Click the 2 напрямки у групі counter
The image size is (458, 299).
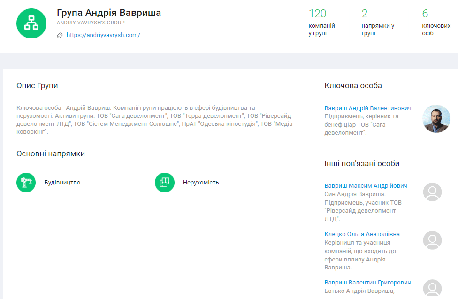377,22
